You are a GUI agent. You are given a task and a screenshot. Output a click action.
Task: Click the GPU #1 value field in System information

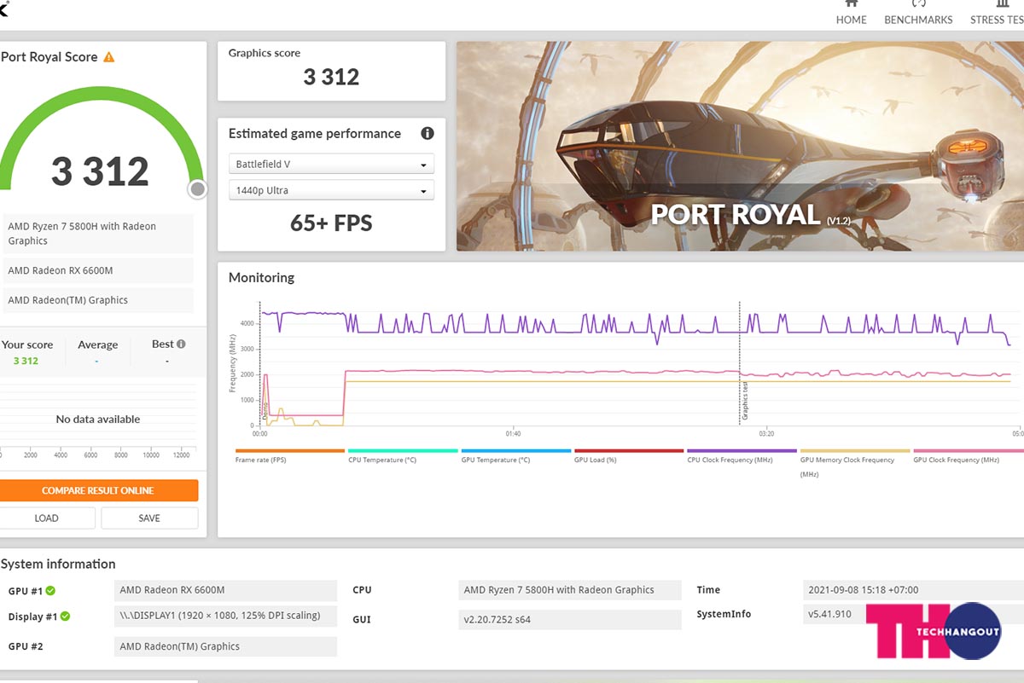pos(225,590)
